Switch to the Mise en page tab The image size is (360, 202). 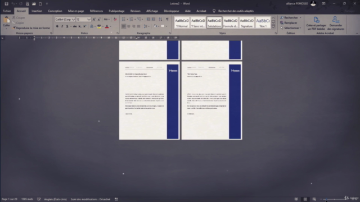(x=76, y=11)
